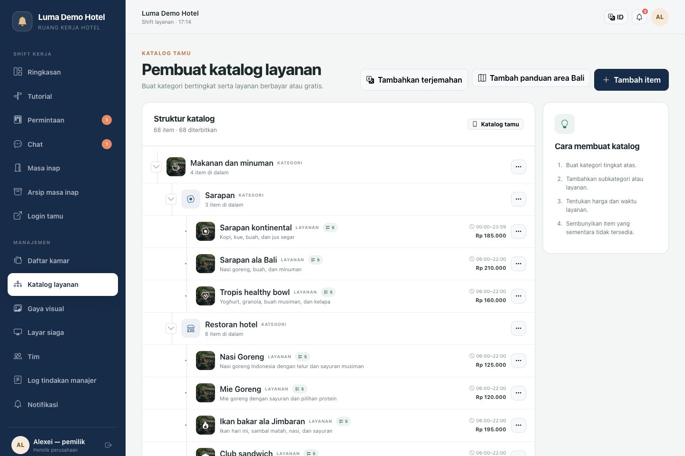Click the lightbulb tip icon in the help card
Viewport: 685px width, 456px height.
565,124
